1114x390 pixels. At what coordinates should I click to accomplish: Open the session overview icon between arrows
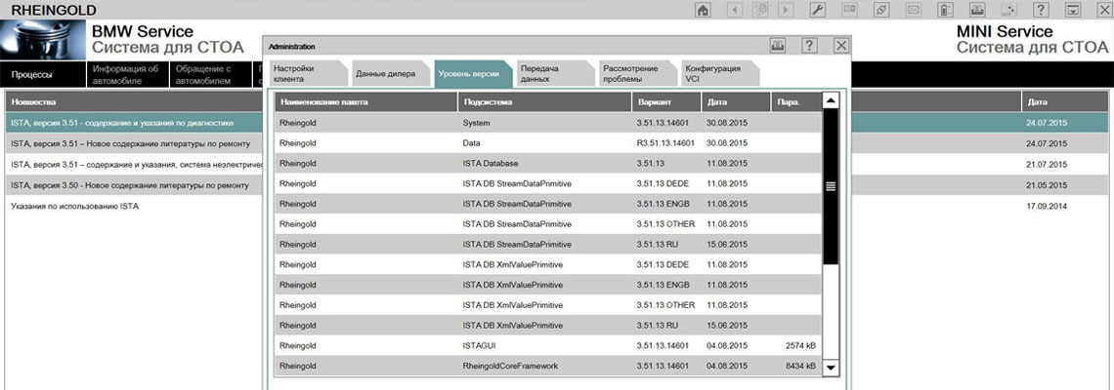pos(760,10)
